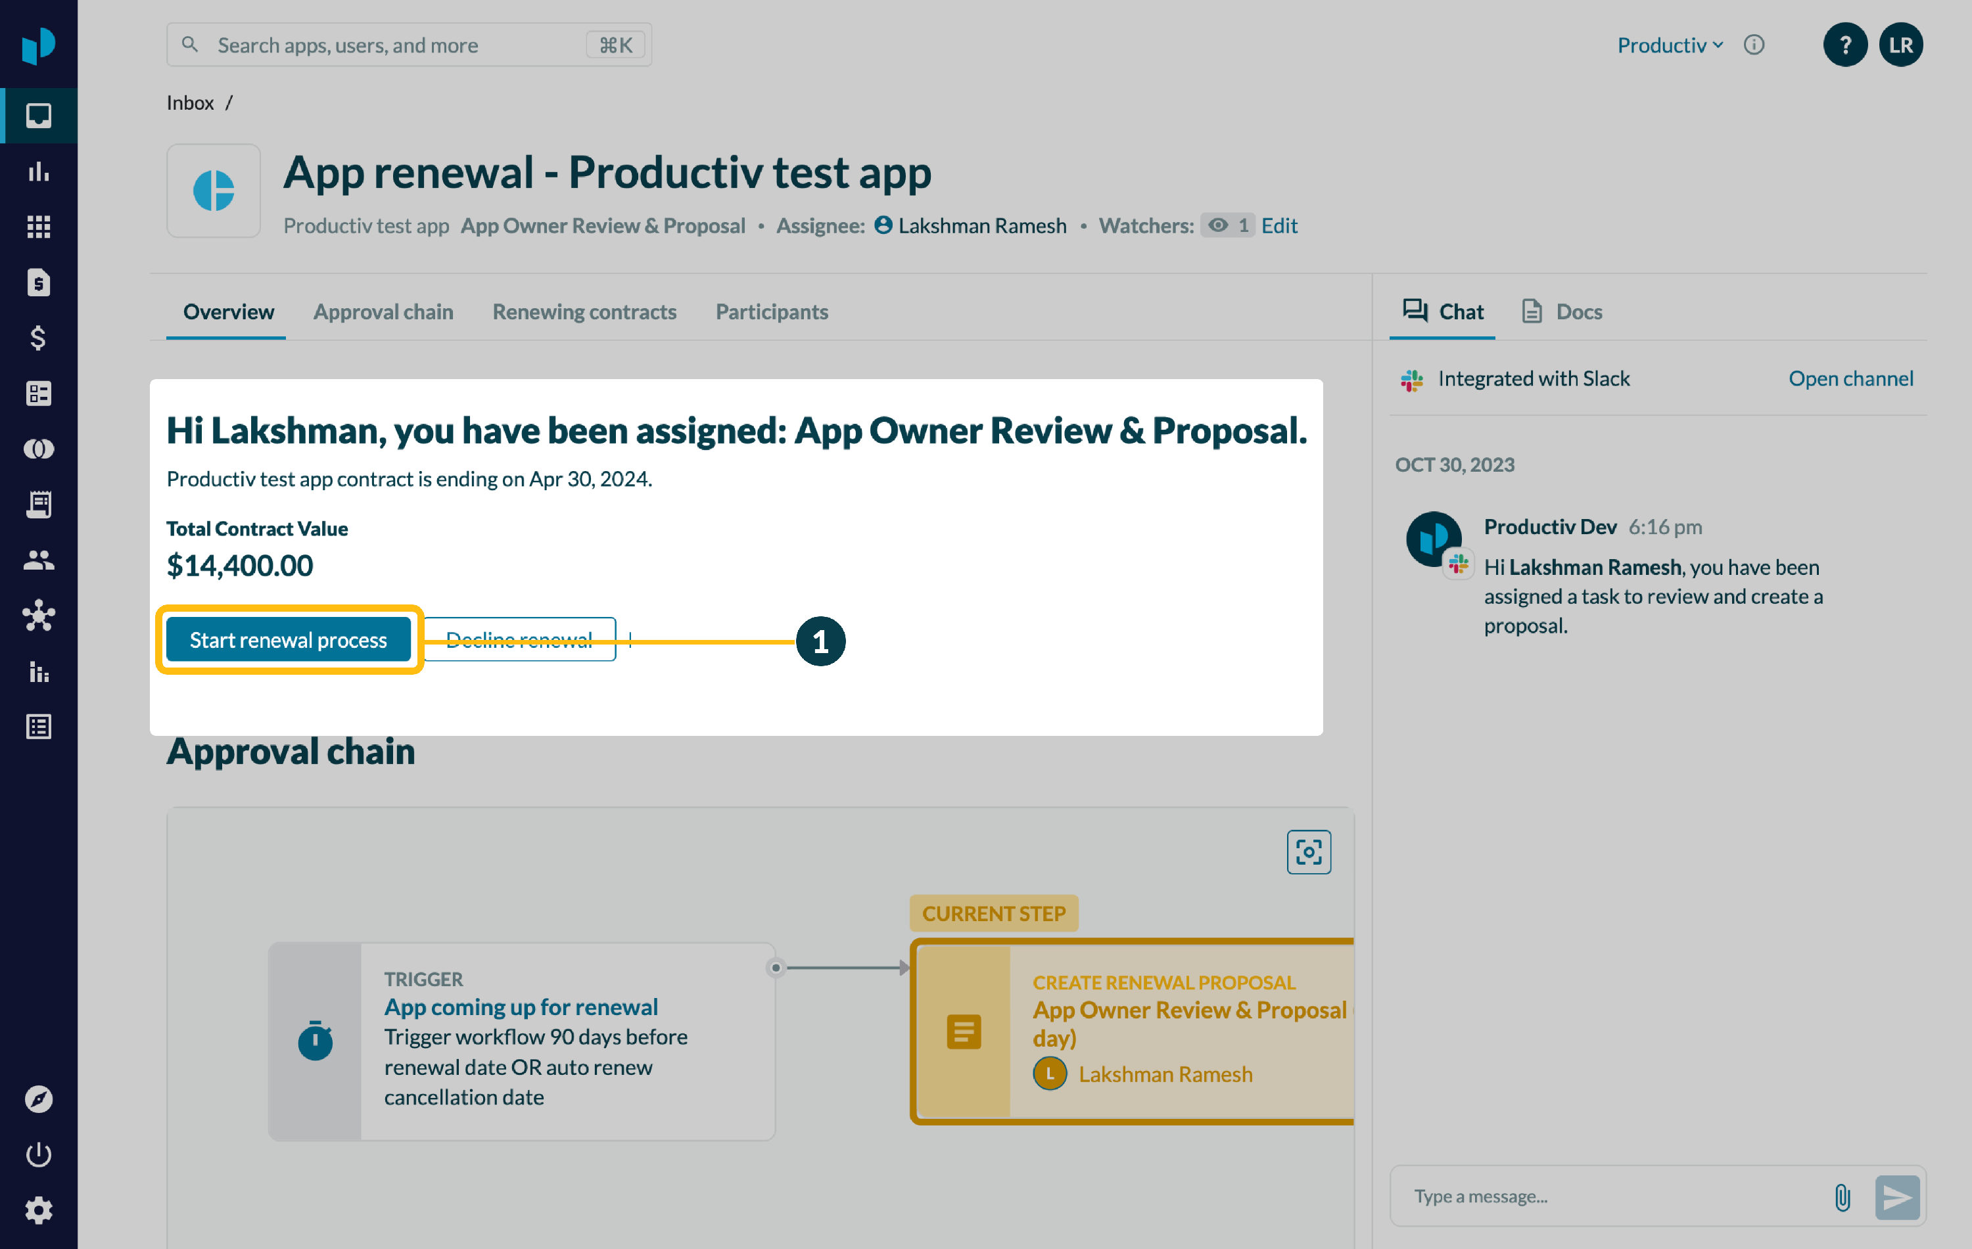Click the Type a message field

pos(1605,1196)
